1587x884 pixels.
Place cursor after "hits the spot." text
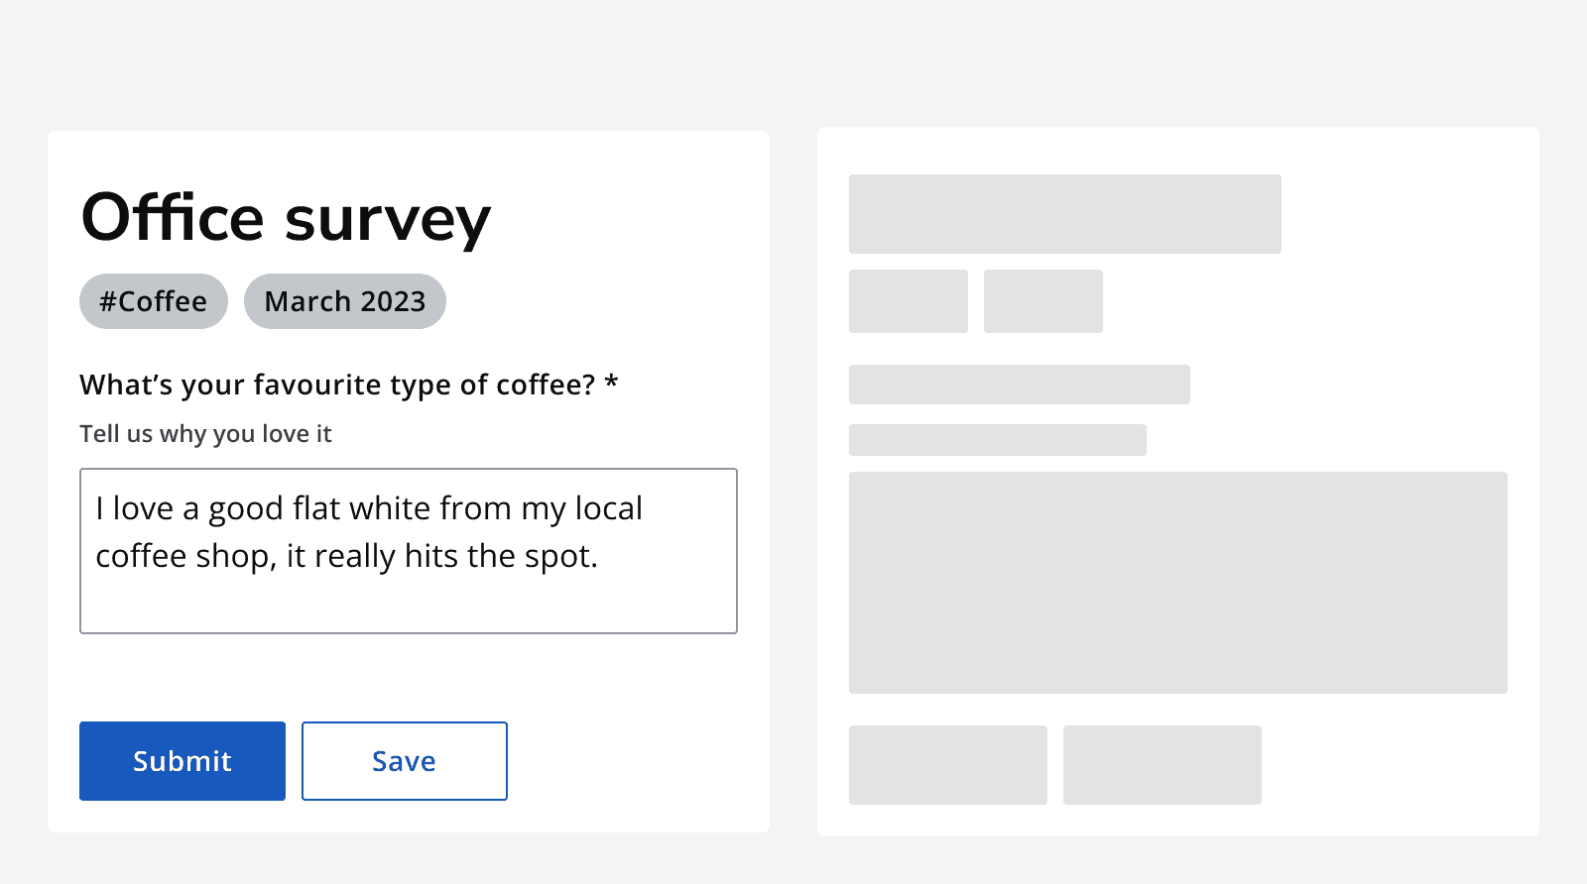coord(600,557)
